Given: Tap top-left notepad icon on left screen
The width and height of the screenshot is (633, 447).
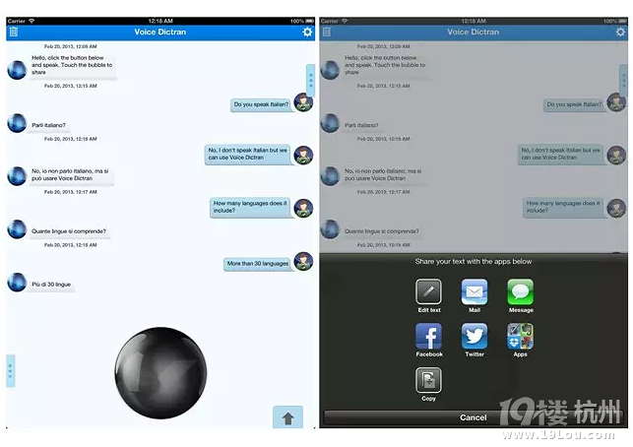Looking at the screenshot, I should coord(14,32).
